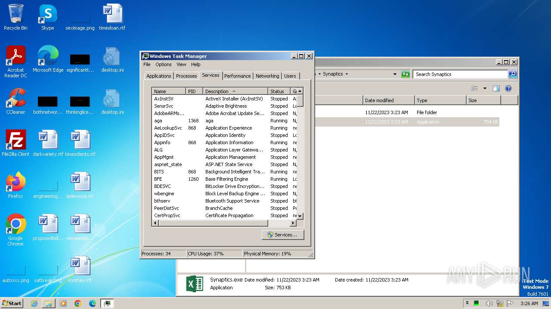Viewport: 551px width, 309px height.
Task: Launch Google Chrome desktop shortcut
Action: [15, 230]
